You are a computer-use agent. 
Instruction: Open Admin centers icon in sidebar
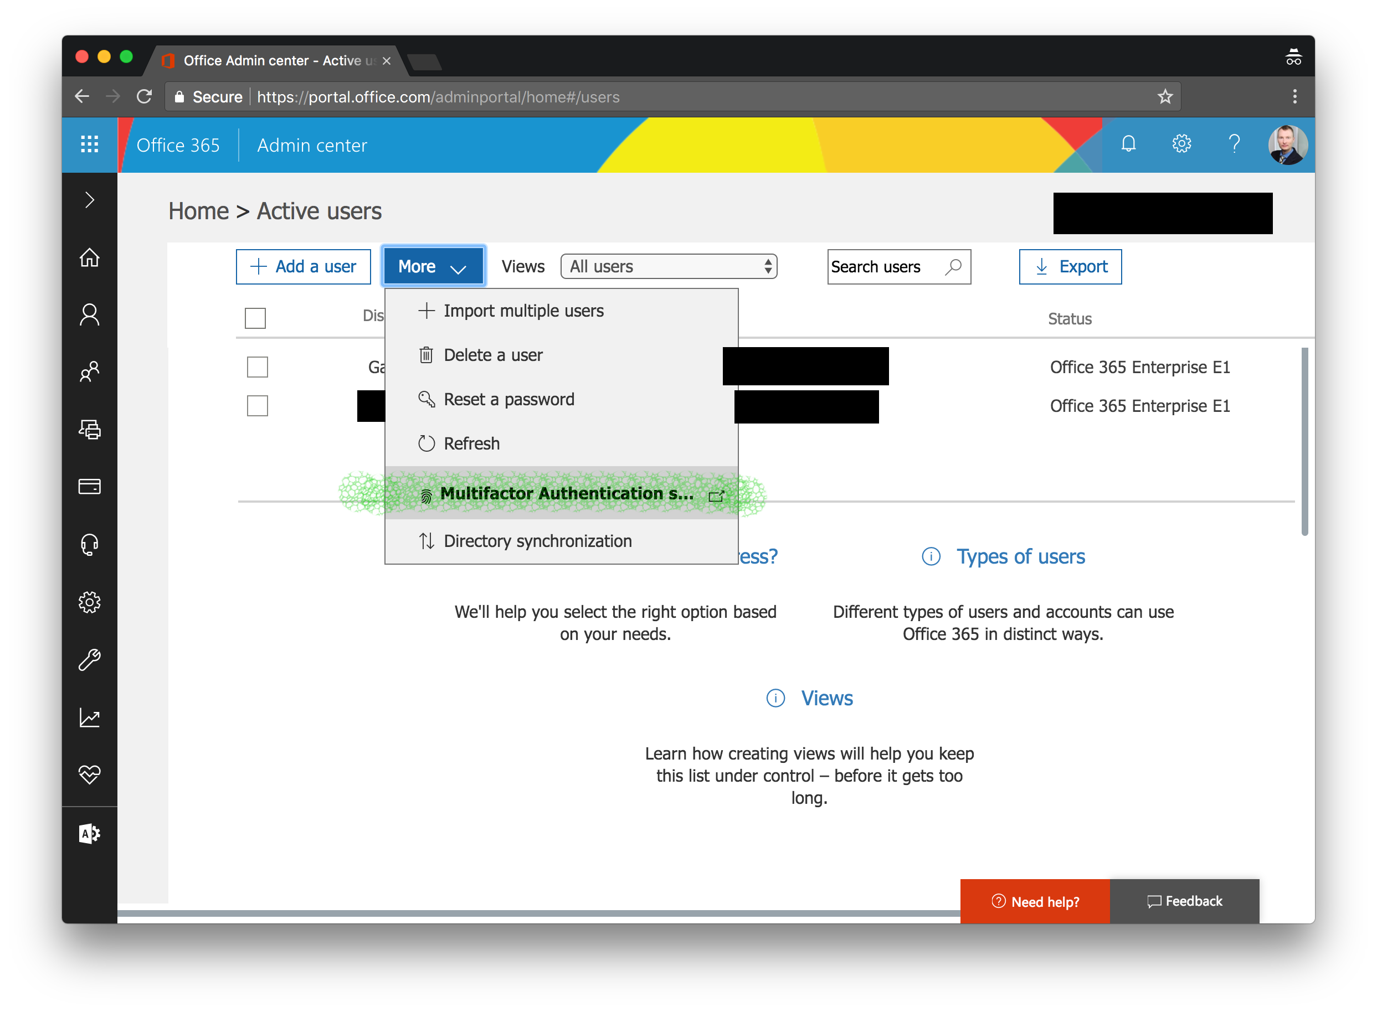(x=90, y=834)
